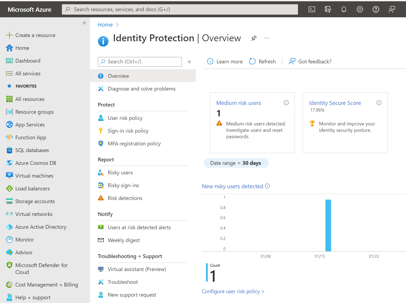Open Cloud Shell from the top bar

coord(312,9)
